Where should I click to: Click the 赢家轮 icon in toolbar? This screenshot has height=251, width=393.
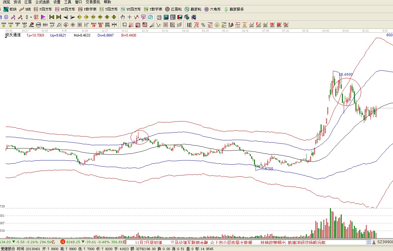click(193, 9)
